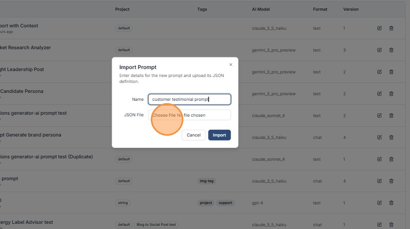Click the AI Model column header
410x229 pixels.
[x=261, y=9]
